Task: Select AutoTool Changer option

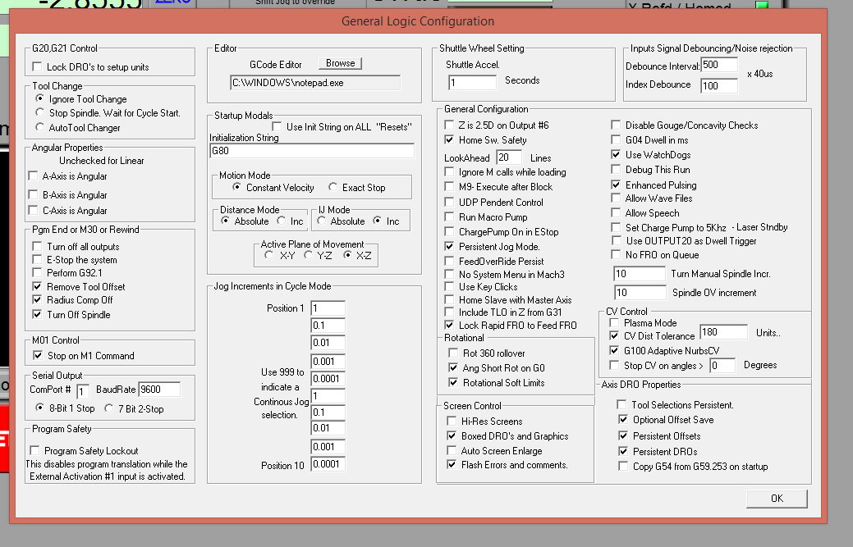Action: click(x=40, y=128)
